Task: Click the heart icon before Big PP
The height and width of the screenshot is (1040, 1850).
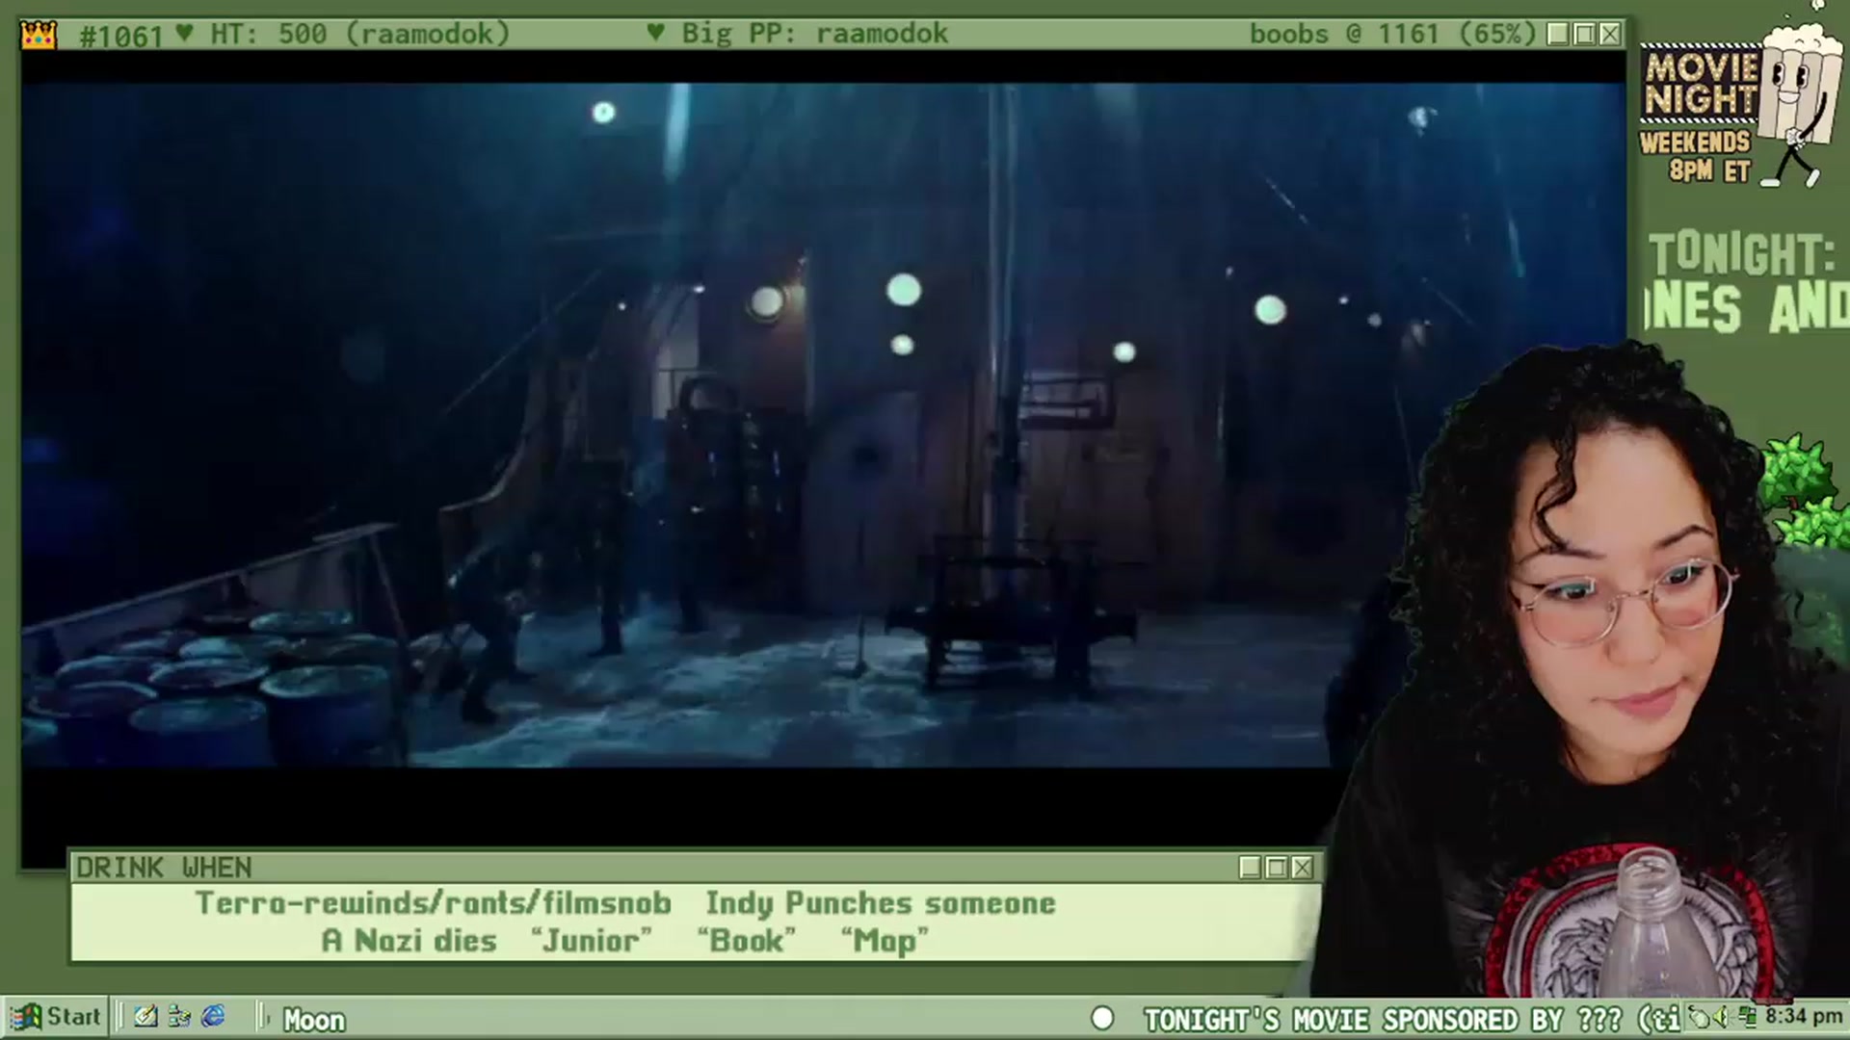Action: pos(656,33)
